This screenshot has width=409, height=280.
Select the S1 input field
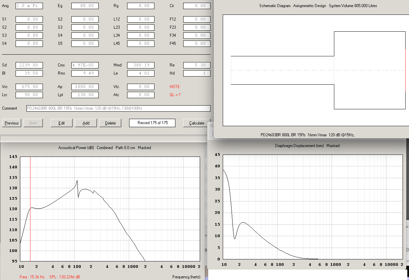coord(29,19)
